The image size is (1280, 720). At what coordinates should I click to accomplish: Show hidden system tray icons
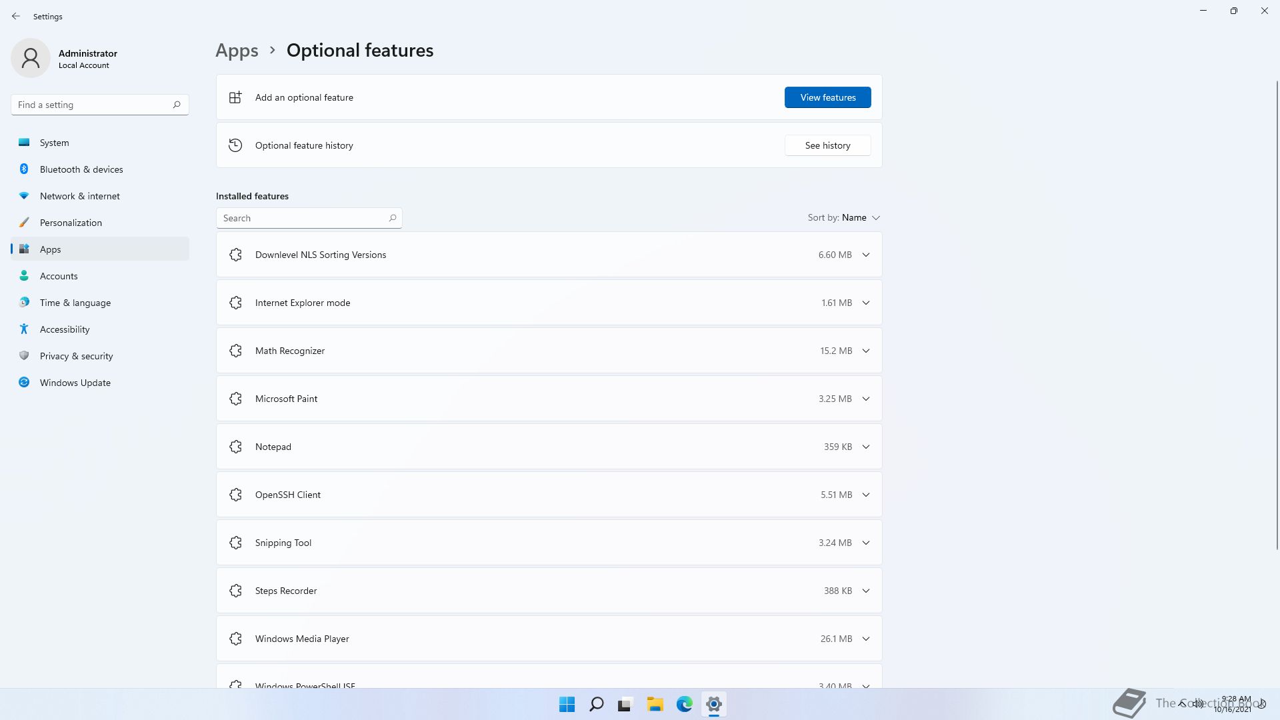1182,703
